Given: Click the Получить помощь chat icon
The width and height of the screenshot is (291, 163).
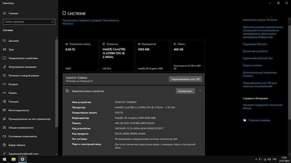Looking at the screenshot, I should point(244,120).
